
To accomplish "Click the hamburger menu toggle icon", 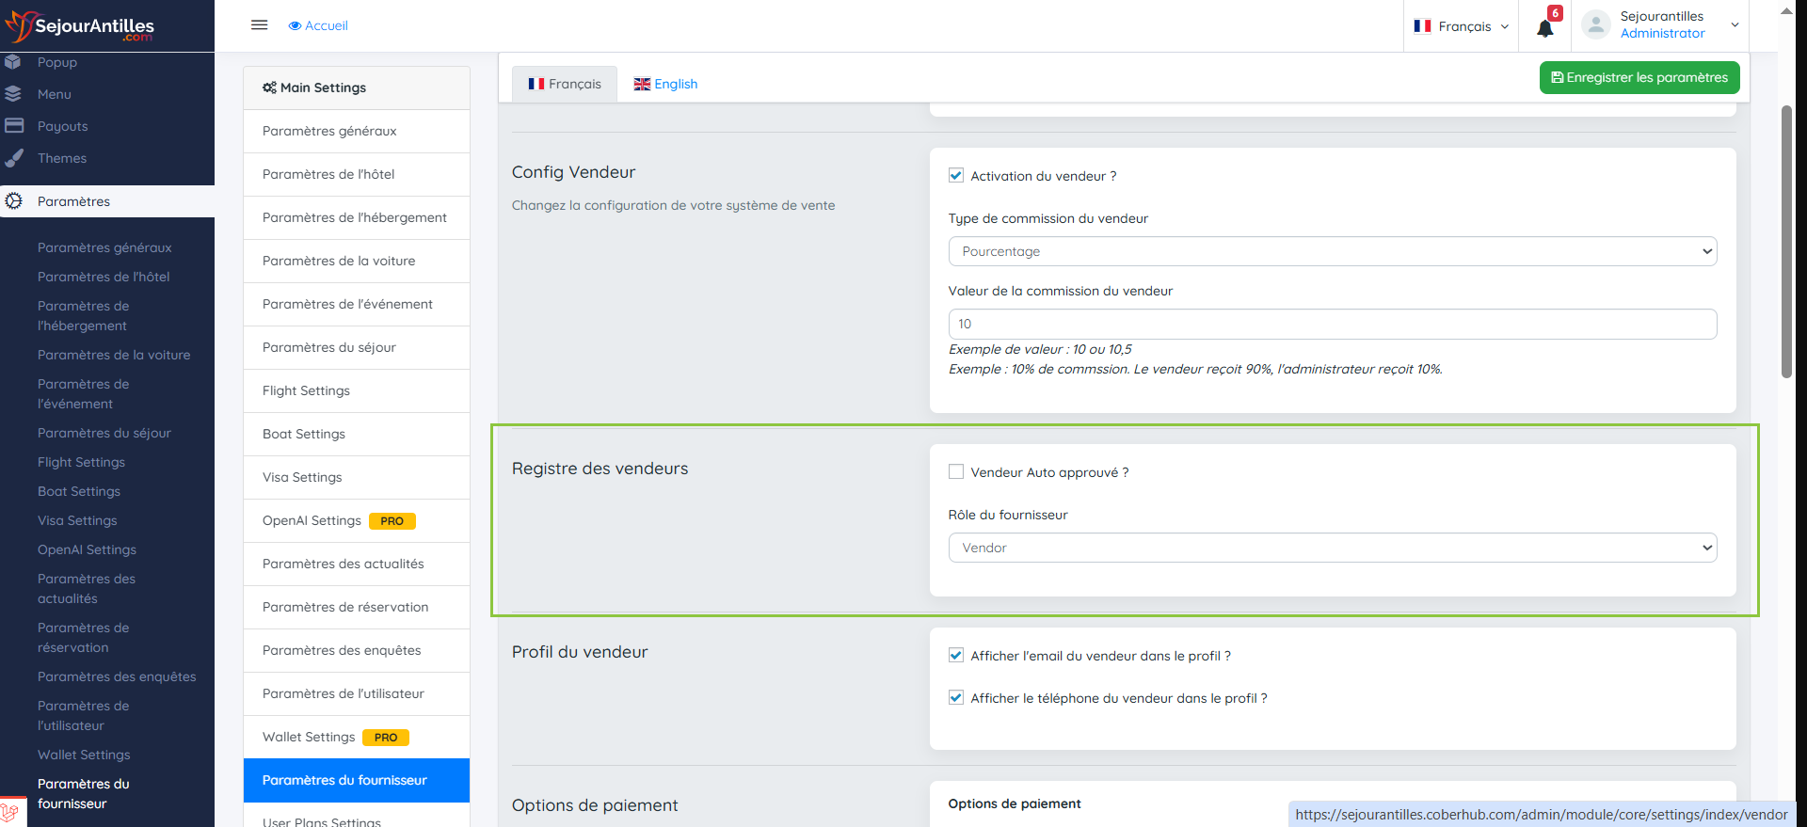I will coord(260,25).
